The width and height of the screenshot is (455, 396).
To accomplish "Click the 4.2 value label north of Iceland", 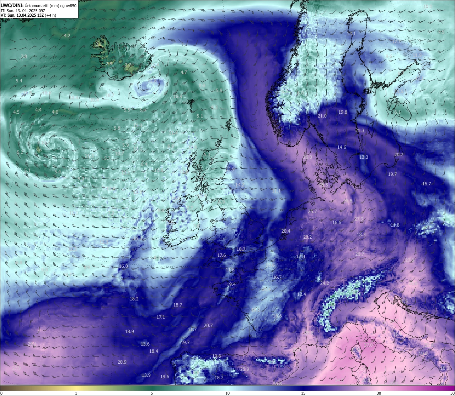I will (x=67, y=36).
